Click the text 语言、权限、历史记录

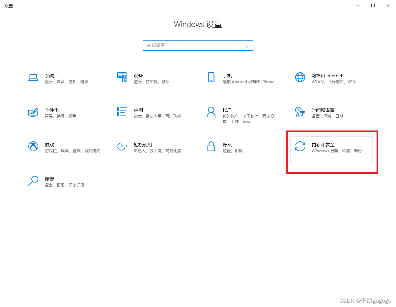coord(65,185)
